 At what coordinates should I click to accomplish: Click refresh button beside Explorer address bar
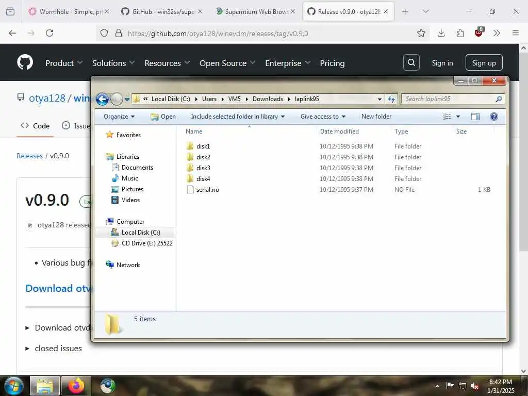tap(391, 99)
